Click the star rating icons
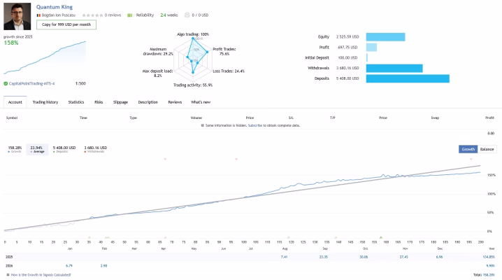502x280 pixels. click(92, 15)
